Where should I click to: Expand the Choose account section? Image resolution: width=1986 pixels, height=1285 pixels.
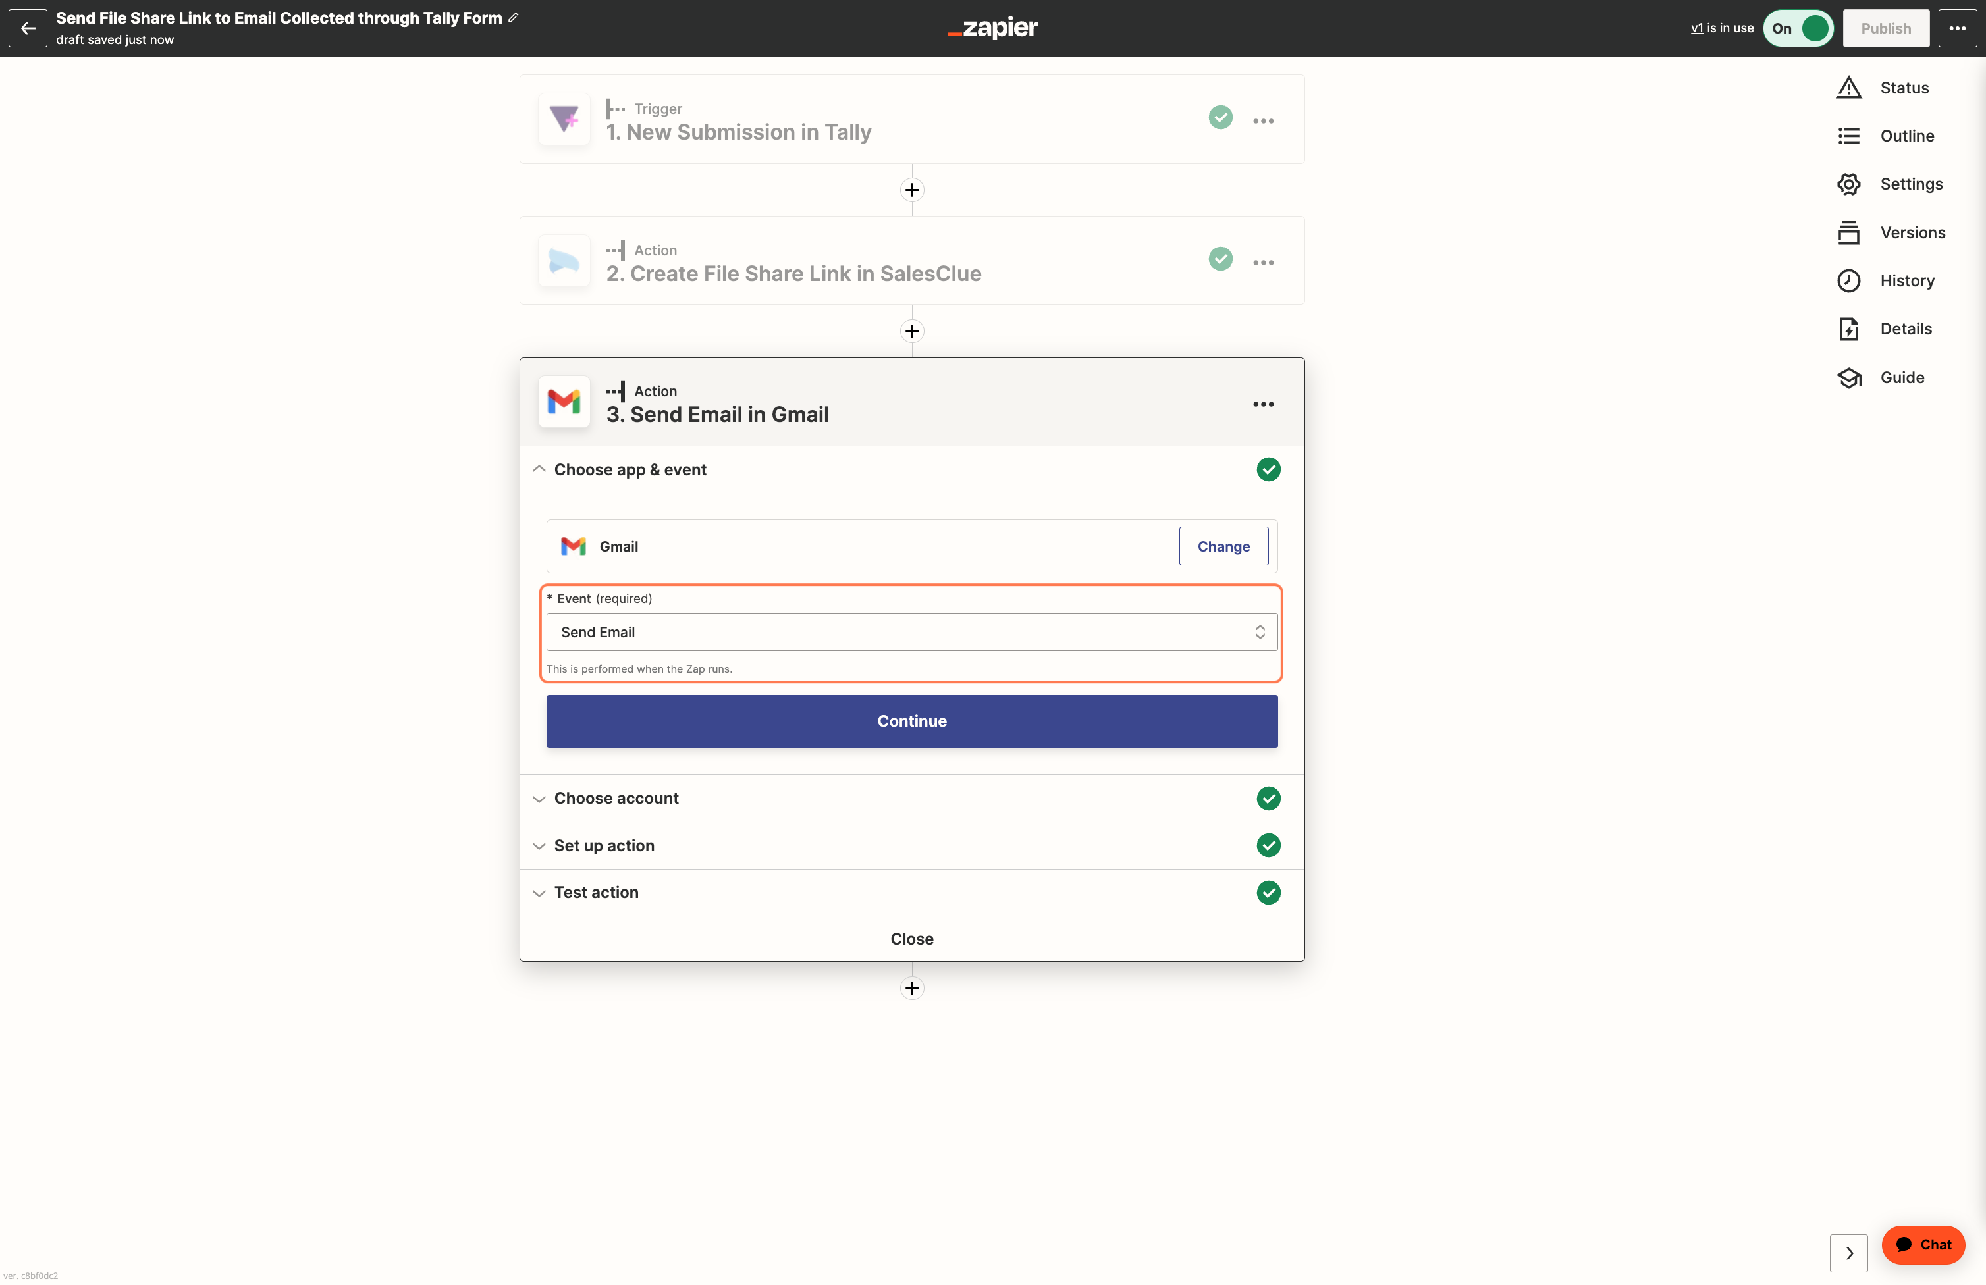(912, 799)
